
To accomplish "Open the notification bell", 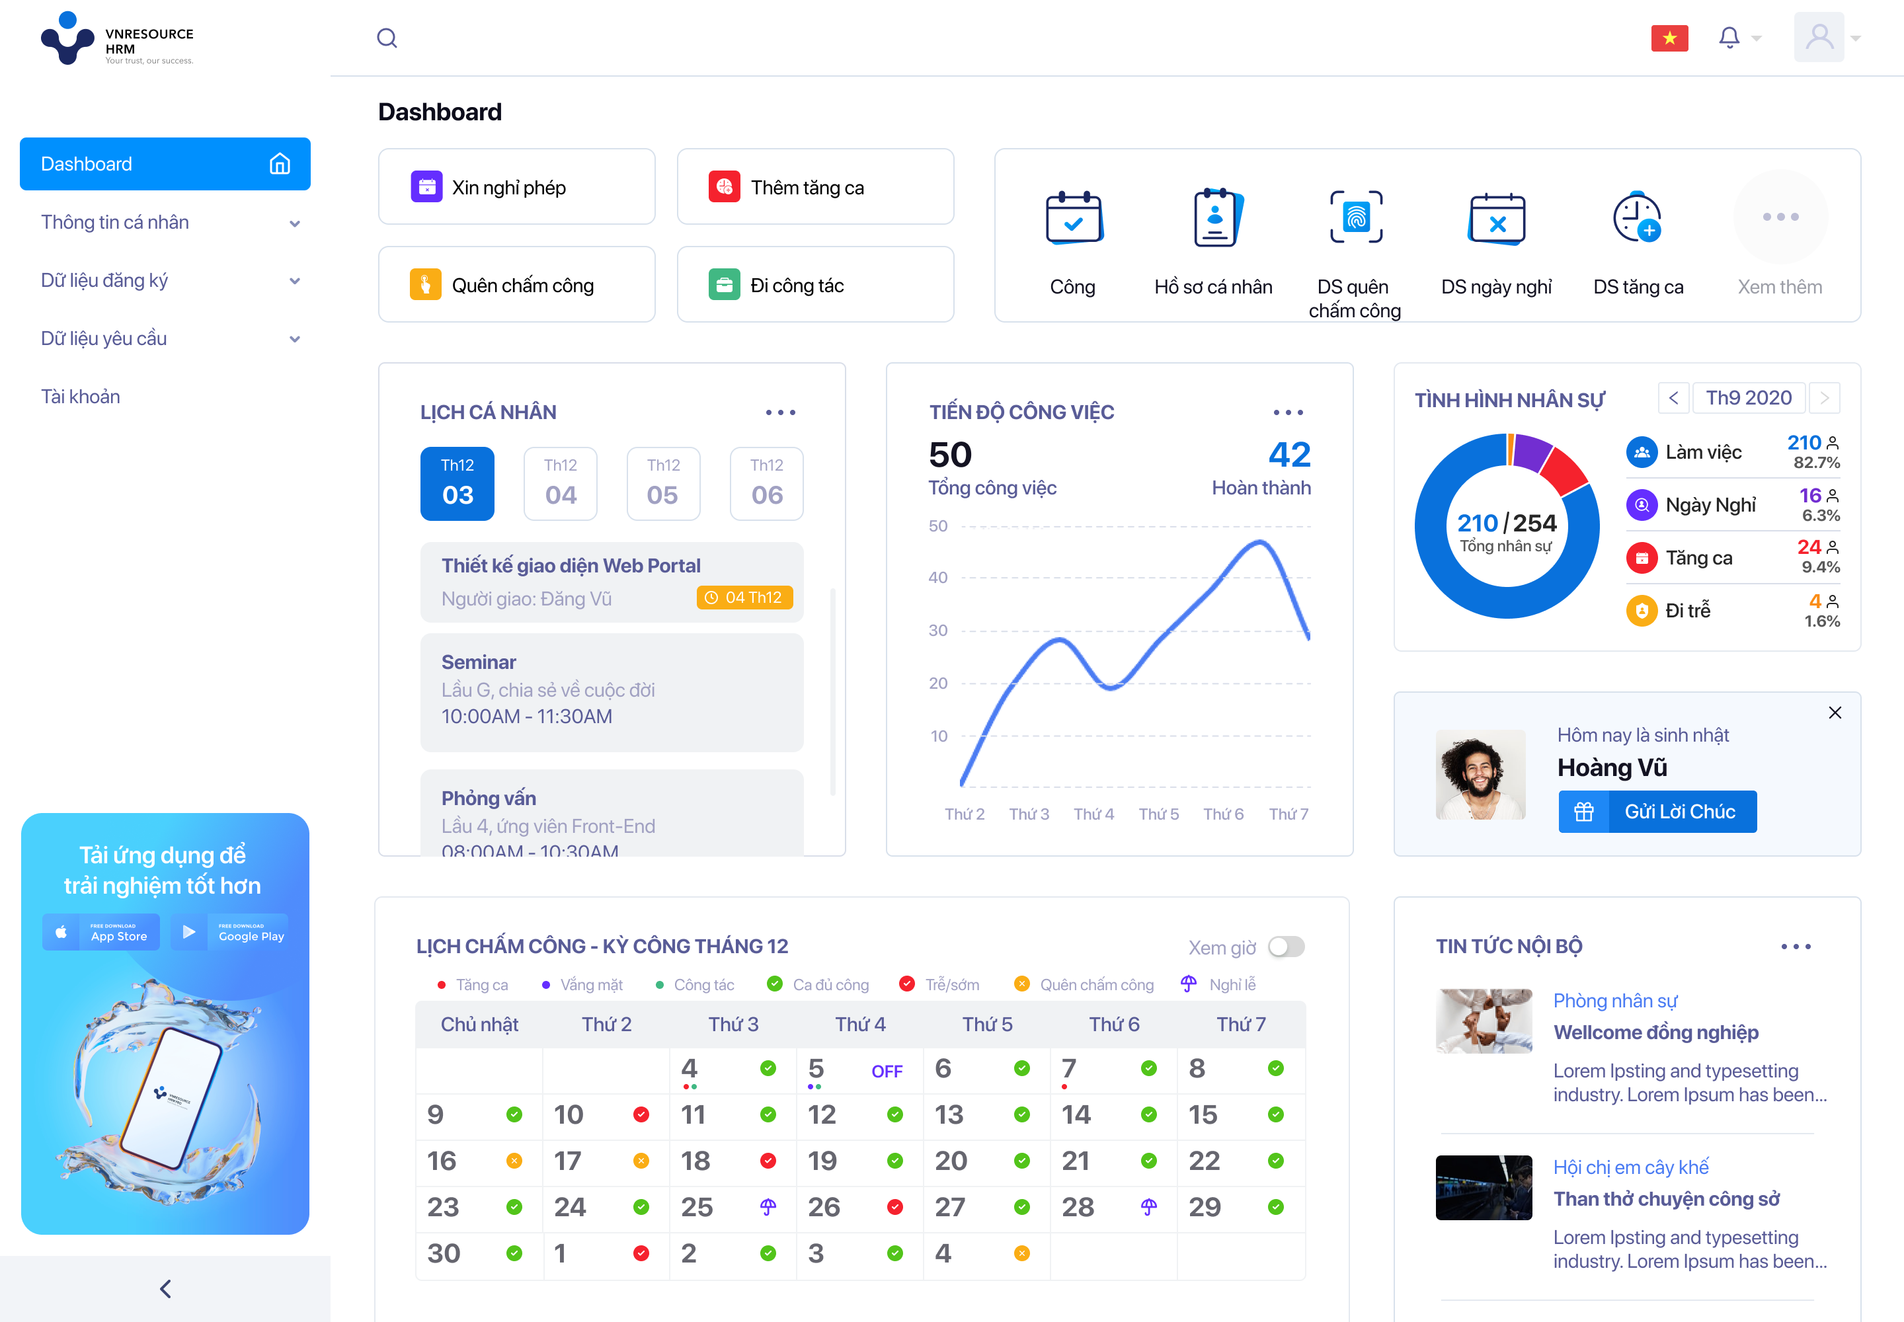I will 1728,37.
